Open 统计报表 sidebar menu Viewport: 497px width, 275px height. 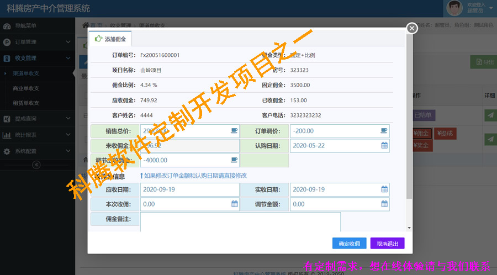(x=38, y=135)
